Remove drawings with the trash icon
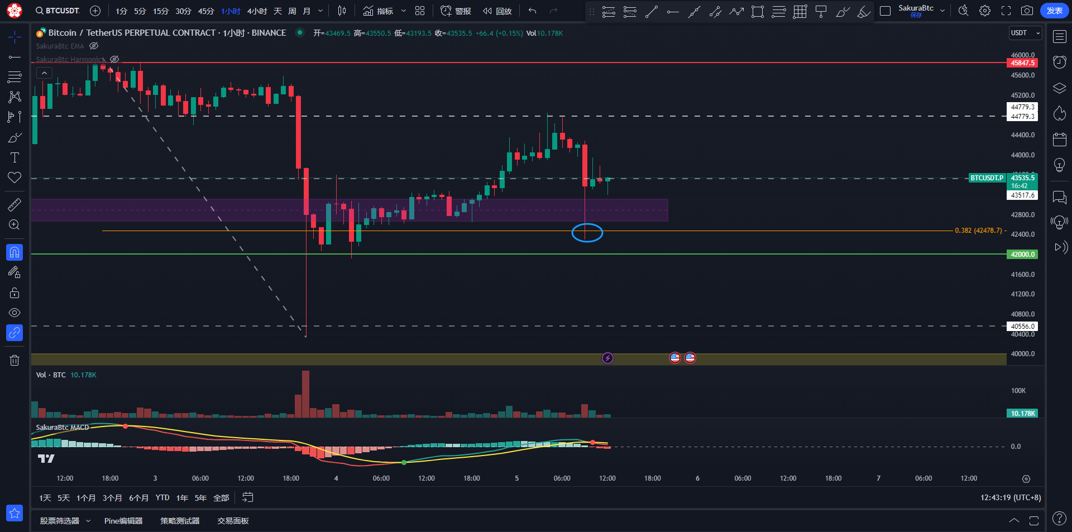Screen dimensions: 1072x532 (x=15, y=360)
